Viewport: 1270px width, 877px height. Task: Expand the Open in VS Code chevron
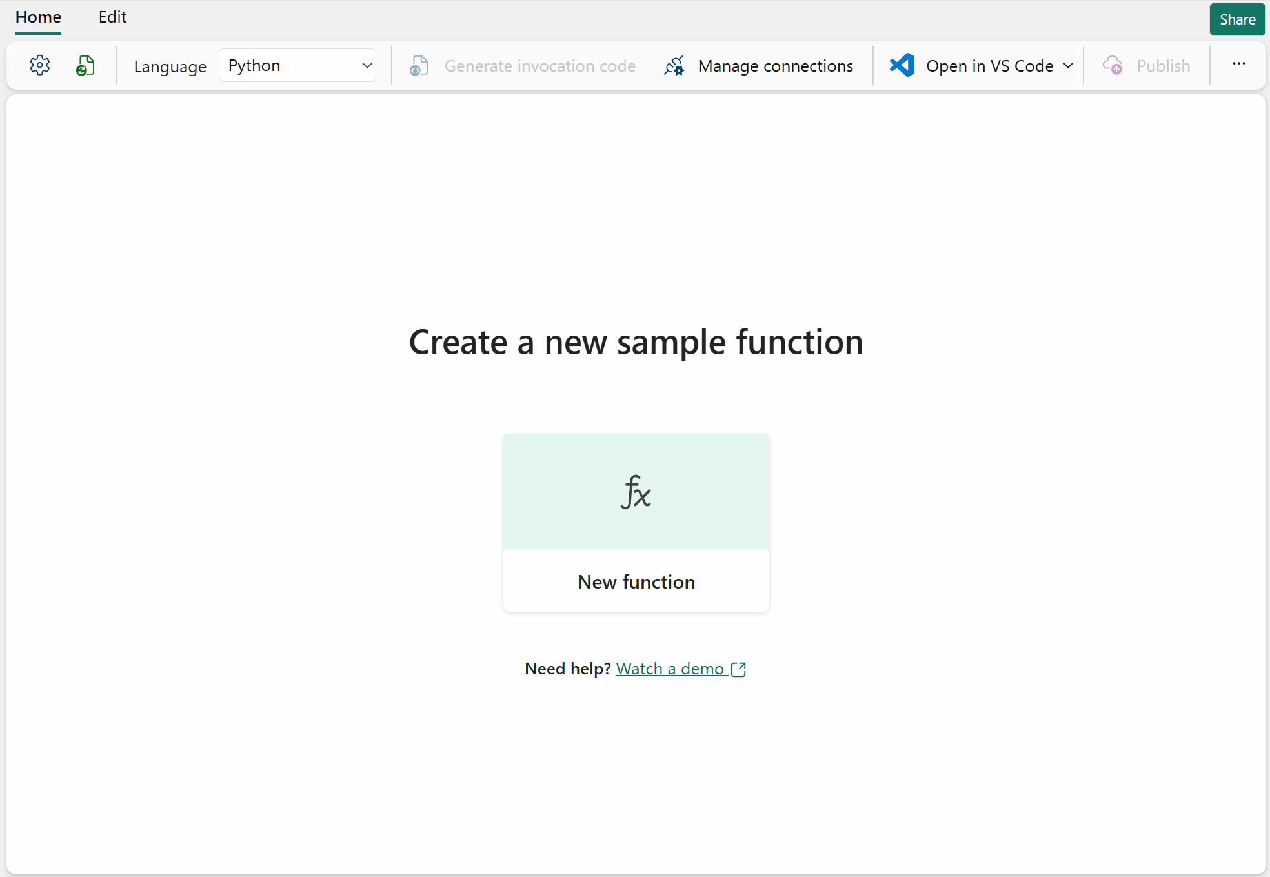(x=1068, y=66)
